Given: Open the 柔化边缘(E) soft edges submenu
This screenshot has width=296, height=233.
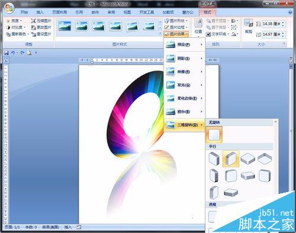Looking at the screenshot, I should (x=184, y=98).
